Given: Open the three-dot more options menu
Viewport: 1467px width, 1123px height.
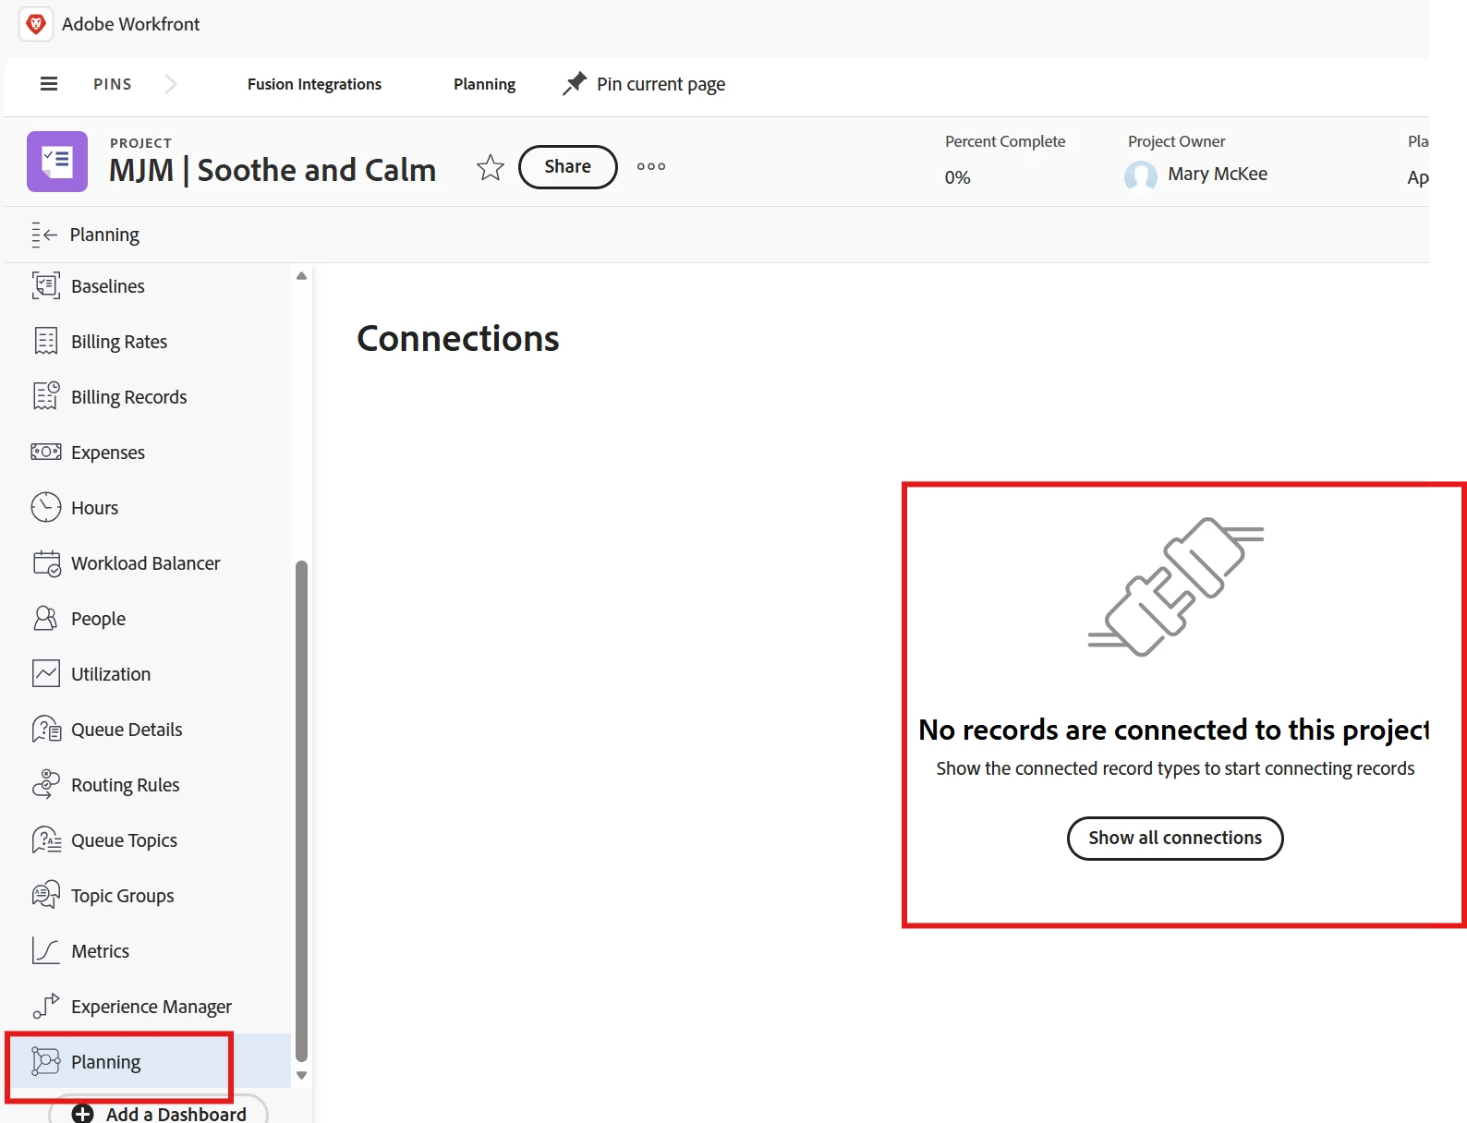Looking at the screenshot, I should pyautogui.click(x=651, y=166).
